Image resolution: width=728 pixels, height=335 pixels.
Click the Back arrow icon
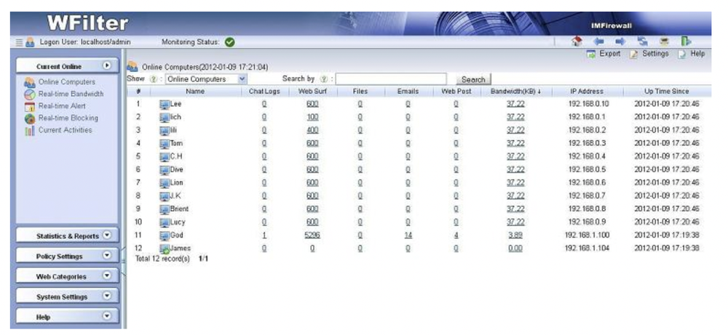598,41
